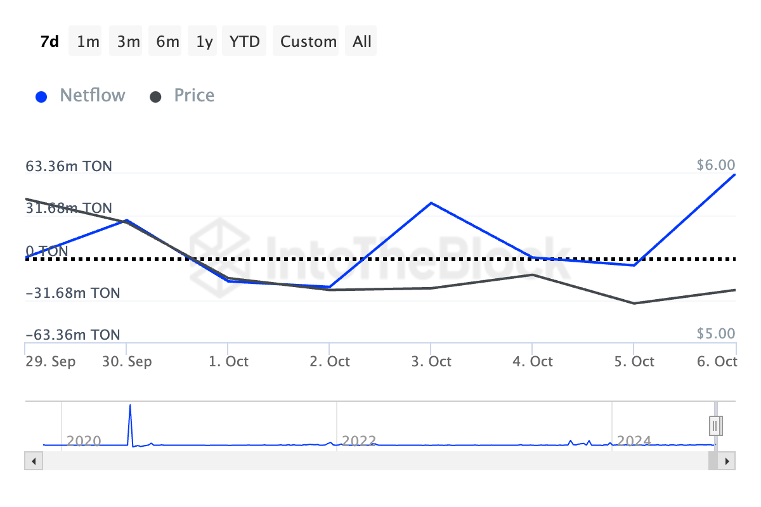The image size is (761, 507).
Task: Switch to the 1m time range
Action: pyautogui.click(x=88, y=42)
